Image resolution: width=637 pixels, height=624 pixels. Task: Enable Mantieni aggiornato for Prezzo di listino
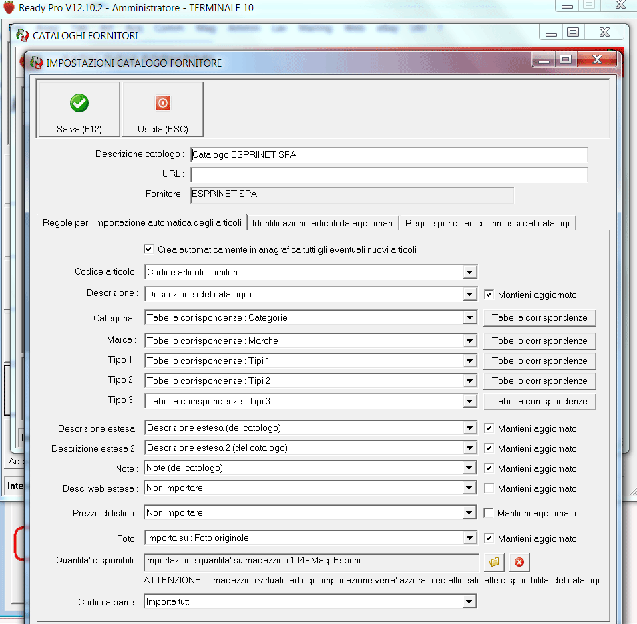click(x=489, y=513)
